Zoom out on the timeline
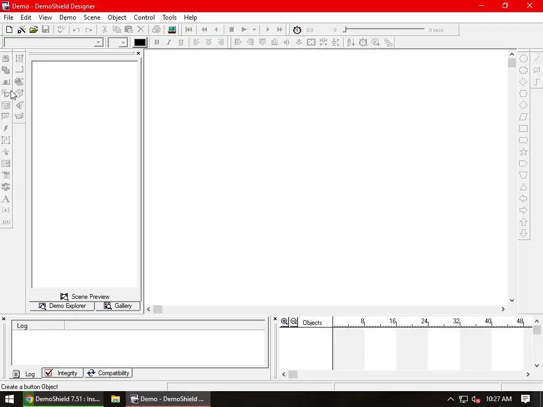Viewport: 543px width, 407px height. [294, 322]
